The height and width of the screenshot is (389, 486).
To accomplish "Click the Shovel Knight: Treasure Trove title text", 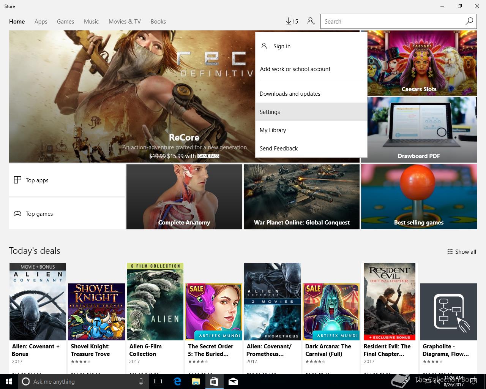I will (x=90, y=350).
